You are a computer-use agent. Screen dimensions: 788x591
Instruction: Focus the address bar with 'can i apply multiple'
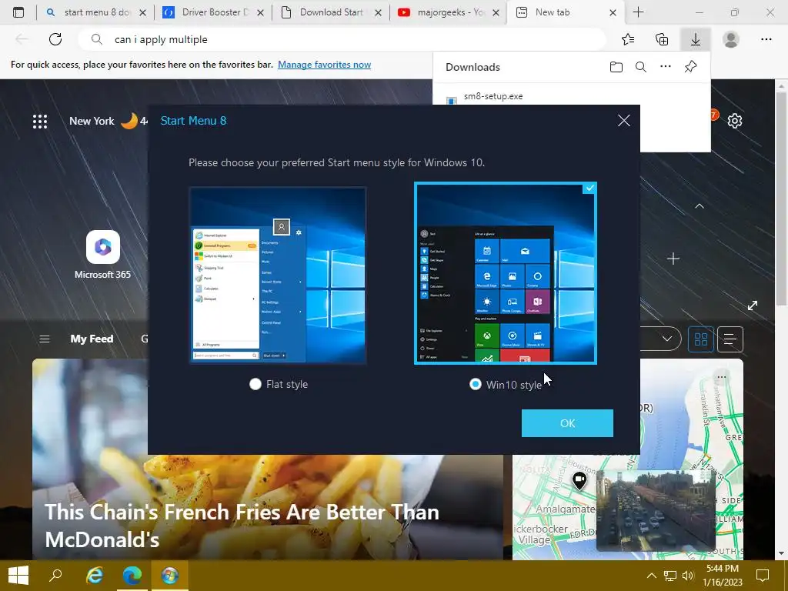[x=342, y=39]
